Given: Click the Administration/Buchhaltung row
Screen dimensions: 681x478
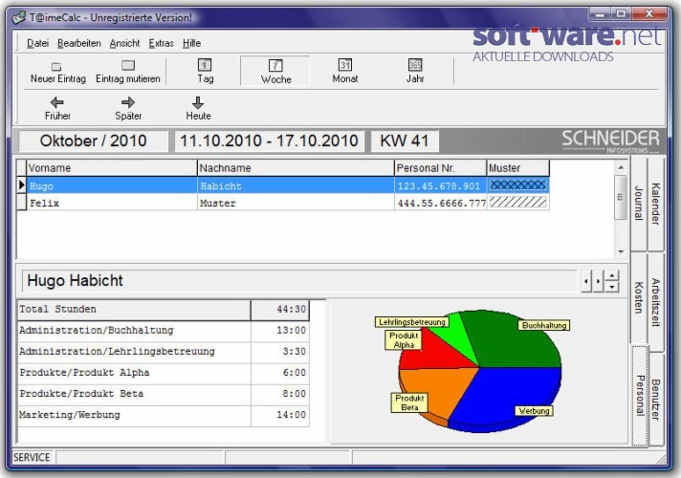Looking at the screenshot, I should click(164, 331).
